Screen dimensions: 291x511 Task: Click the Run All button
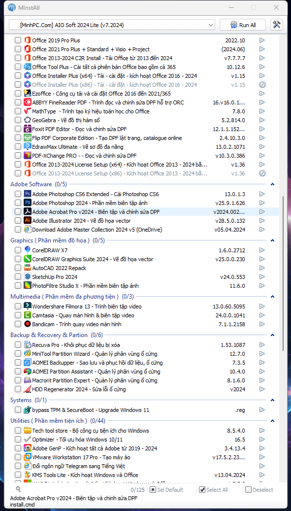pyautogui.click(x=242, y=25)
